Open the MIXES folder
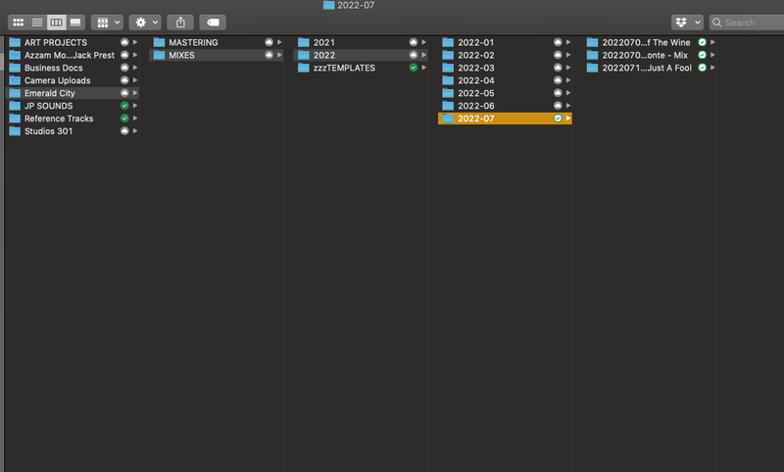The width and height of the screenshot is (784, 472). click(x=217, y=55)
